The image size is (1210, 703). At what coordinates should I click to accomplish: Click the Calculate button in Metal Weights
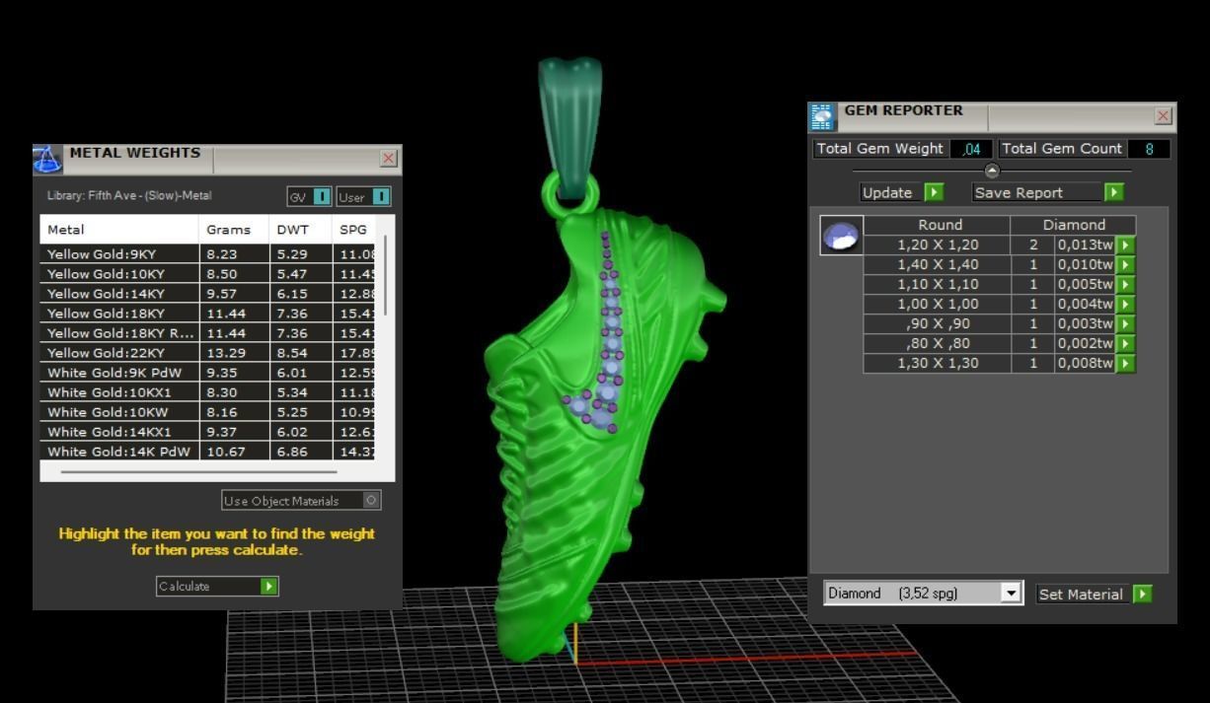click(217, 587)
